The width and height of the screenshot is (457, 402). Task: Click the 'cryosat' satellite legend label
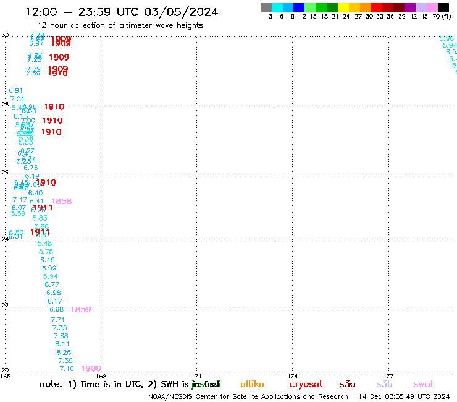pos(306,385)
